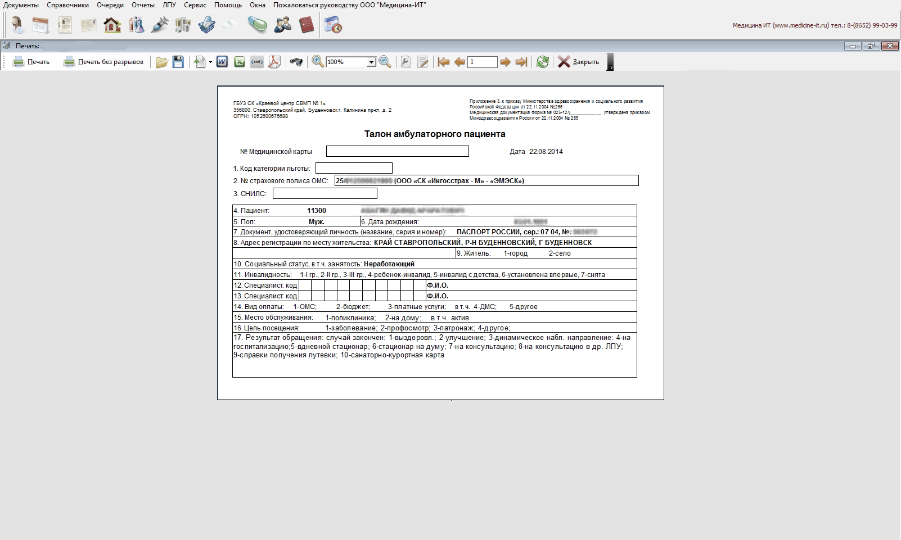
Task: Export the report to PDF
Action: point(274,62)
